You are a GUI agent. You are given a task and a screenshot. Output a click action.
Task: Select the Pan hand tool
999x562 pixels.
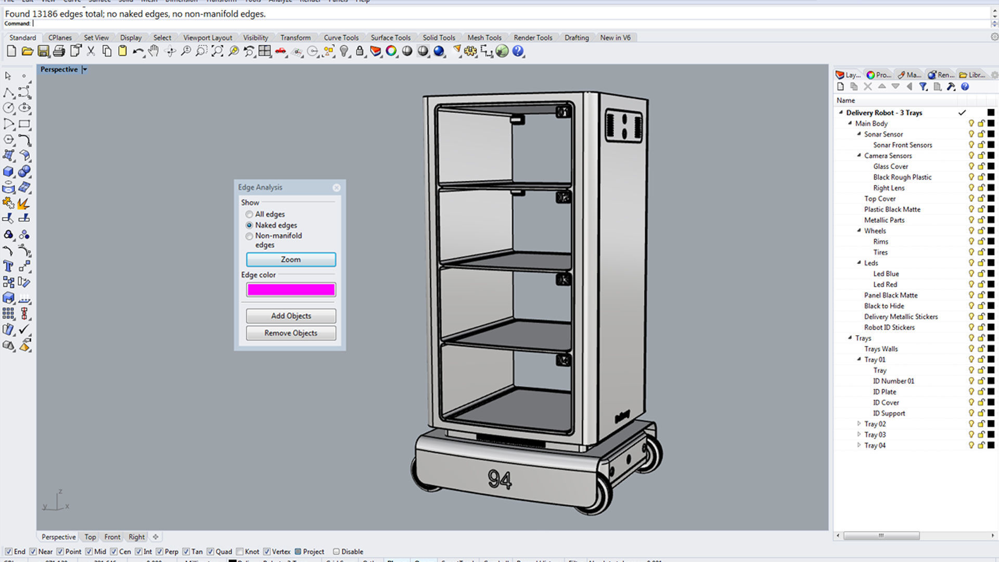tap(153, 51)
